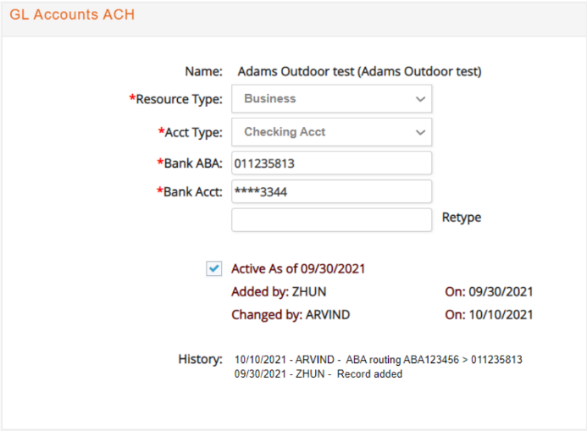Click the Name: label

[203, 71]
